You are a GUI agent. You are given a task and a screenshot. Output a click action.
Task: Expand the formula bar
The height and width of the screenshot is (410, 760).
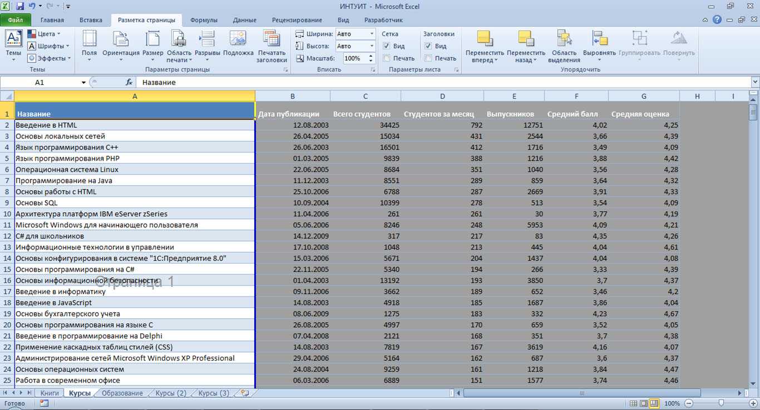tap(755, 82)
